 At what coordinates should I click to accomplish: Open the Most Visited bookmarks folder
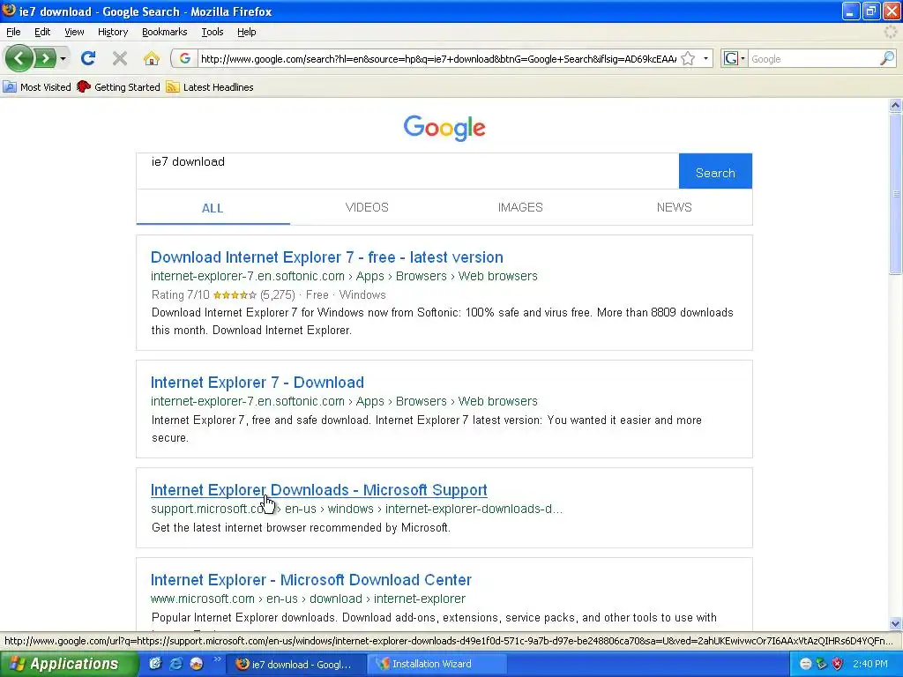[37, 87]
